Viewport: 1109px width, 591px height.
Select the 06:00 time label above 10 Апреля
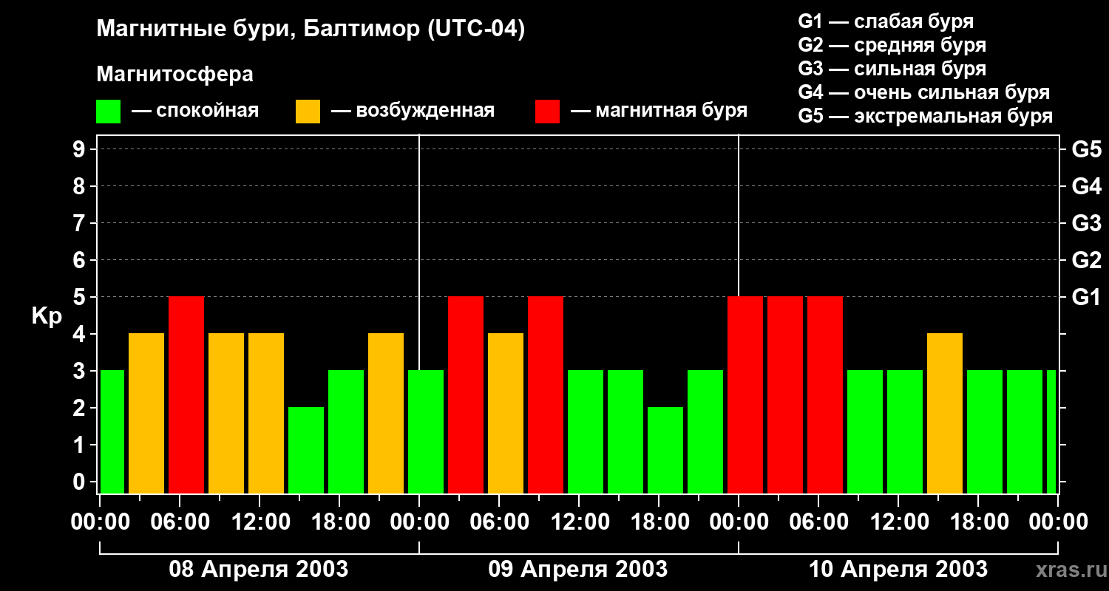[x=818, y=522]
